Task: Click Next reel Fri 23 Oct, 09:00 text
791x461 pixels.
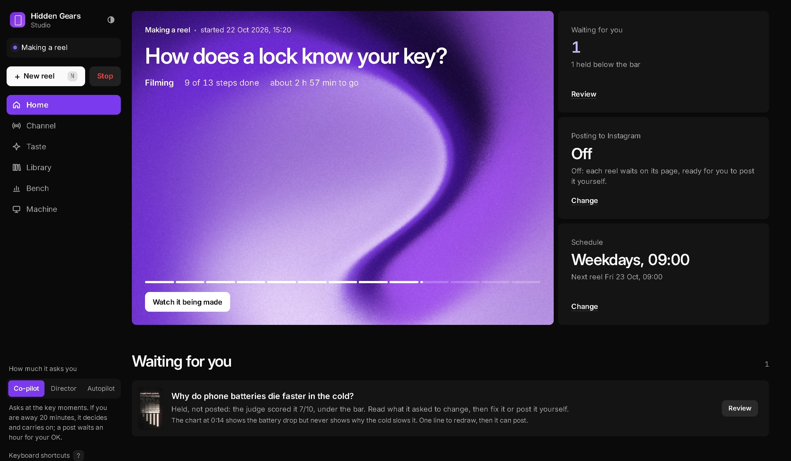Action: point(617,277)
